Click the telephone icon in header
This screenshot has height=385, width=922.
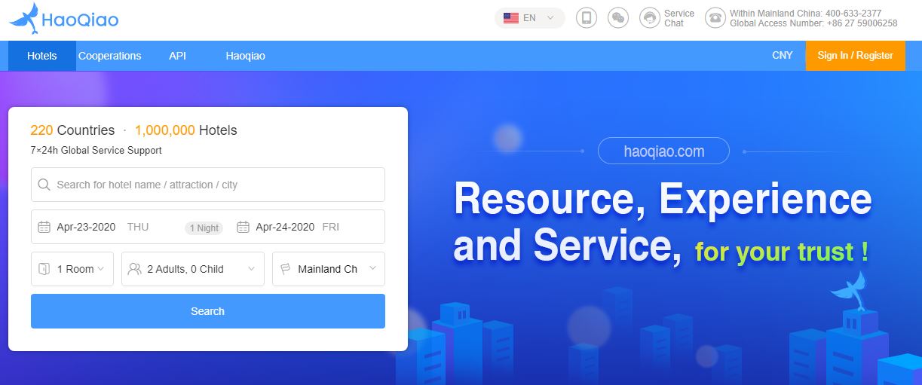point(715,18)
